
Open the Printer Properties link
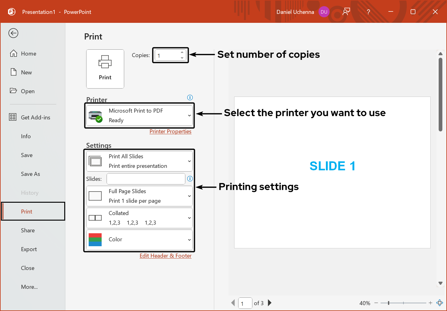pos(171,131)
